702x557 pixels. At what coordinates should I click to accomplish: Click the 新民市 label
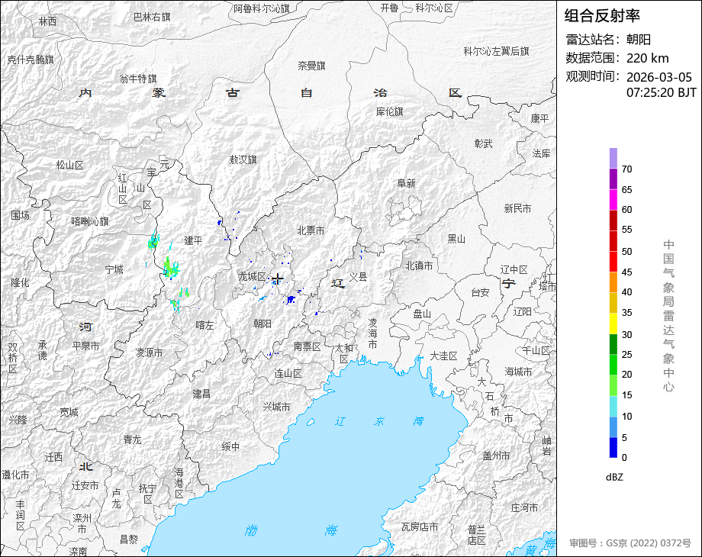517,208
